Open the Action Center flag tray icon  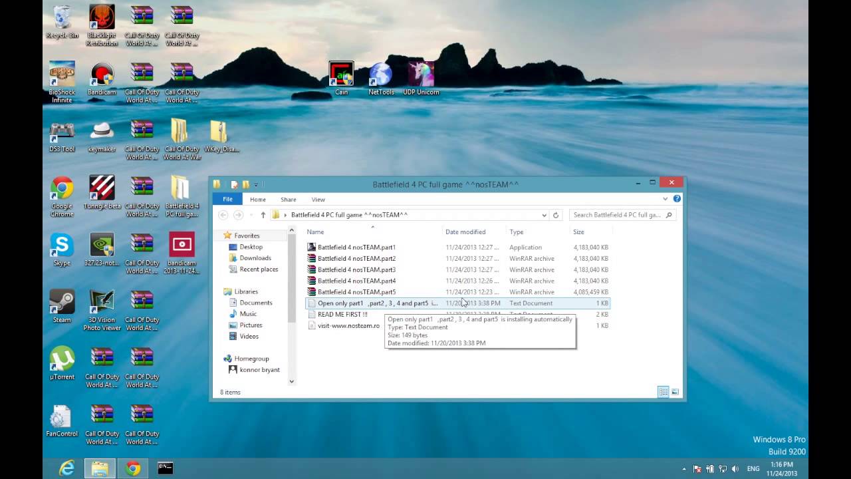(x=697, y=469)
